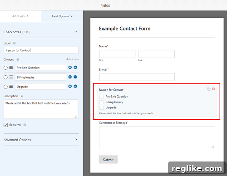Image resolution: width=227 pixels, height=176 pixels.
Task: Open the Label help tooltip icon
Action: point(15,43)
